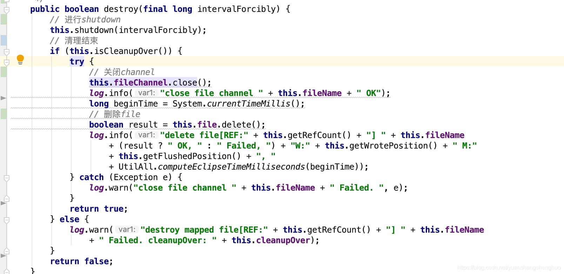The height and width of the screenshot is (274, 564).
Task: Click the "W:" string literal
Action: (x=300, y=146)
